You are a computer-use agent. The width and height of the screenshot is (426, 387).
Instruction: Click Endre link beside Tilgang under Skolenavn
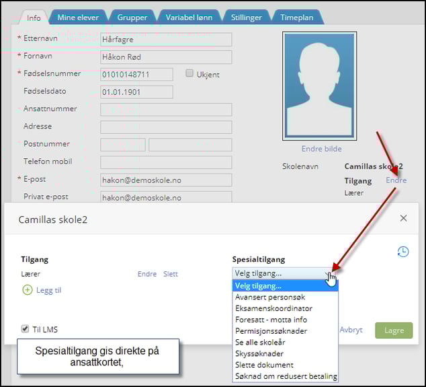coord(396,180)
